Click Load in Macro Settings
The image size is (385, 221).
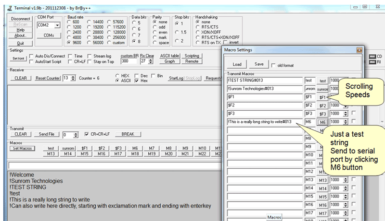point(237,64)
